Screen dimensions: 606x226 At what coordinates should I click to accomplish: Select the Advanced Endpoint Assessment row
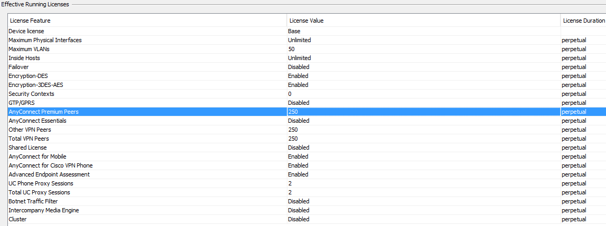coord(307,174)
